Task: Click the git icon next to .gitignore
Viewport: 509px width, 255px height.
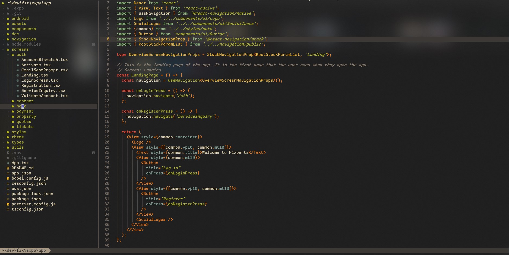Action: [8, 158]
